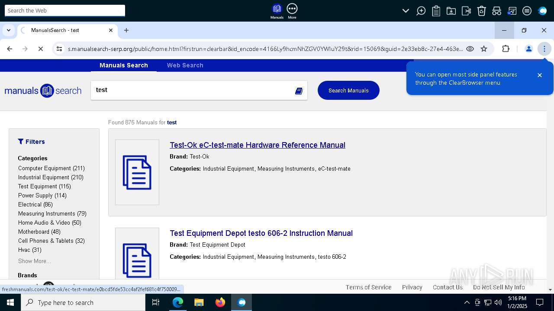Close the ManualsSearch tab
The image size is (554, 311).
pyautogui.click(x=111, y=30)
